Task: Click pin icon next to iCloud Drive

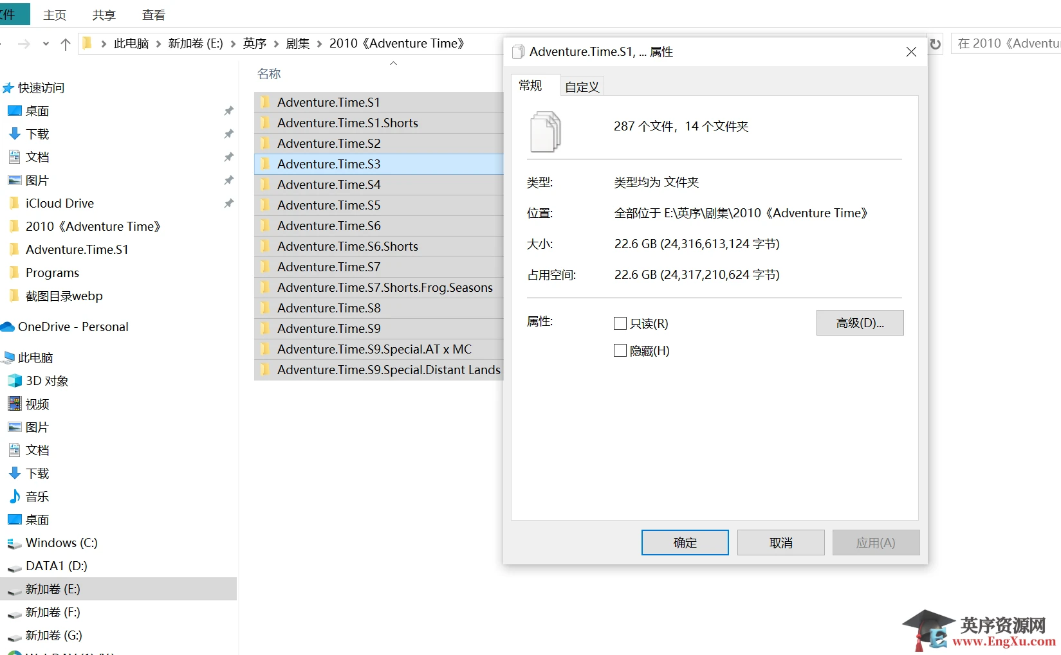Action: tap(228, 203)
